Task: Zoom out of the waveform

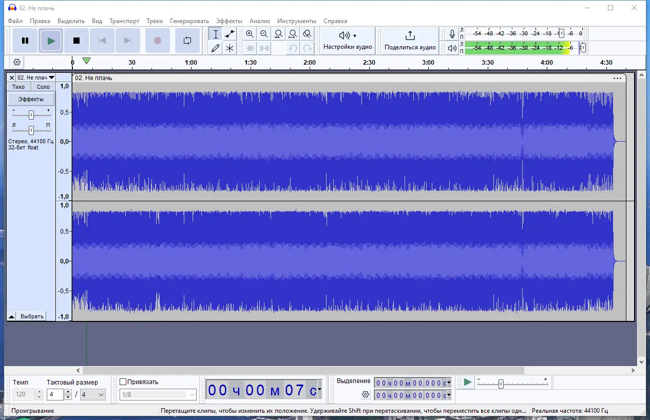Action: point(263,33)
